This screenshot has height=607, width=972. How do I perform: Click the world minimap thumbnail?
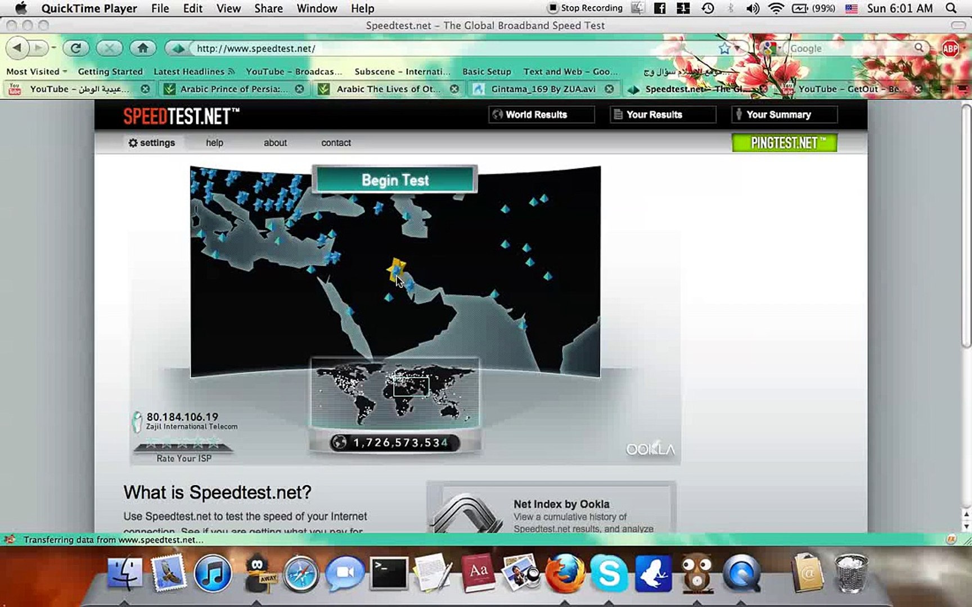click(x=395, y=392)
